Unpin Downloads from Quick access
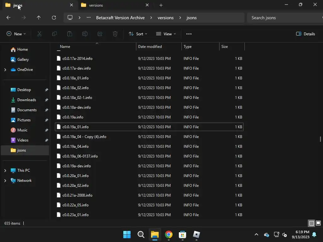Viewport: 323px width, 242px height. pos(47,100)
